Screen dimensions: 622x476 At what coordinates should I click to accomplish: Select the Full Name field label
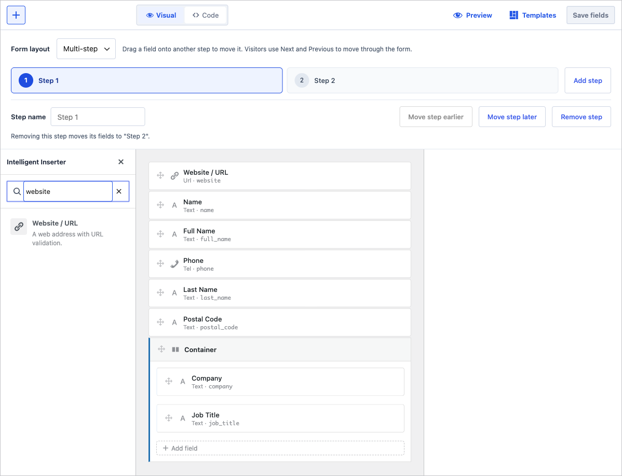coord(199,231)
